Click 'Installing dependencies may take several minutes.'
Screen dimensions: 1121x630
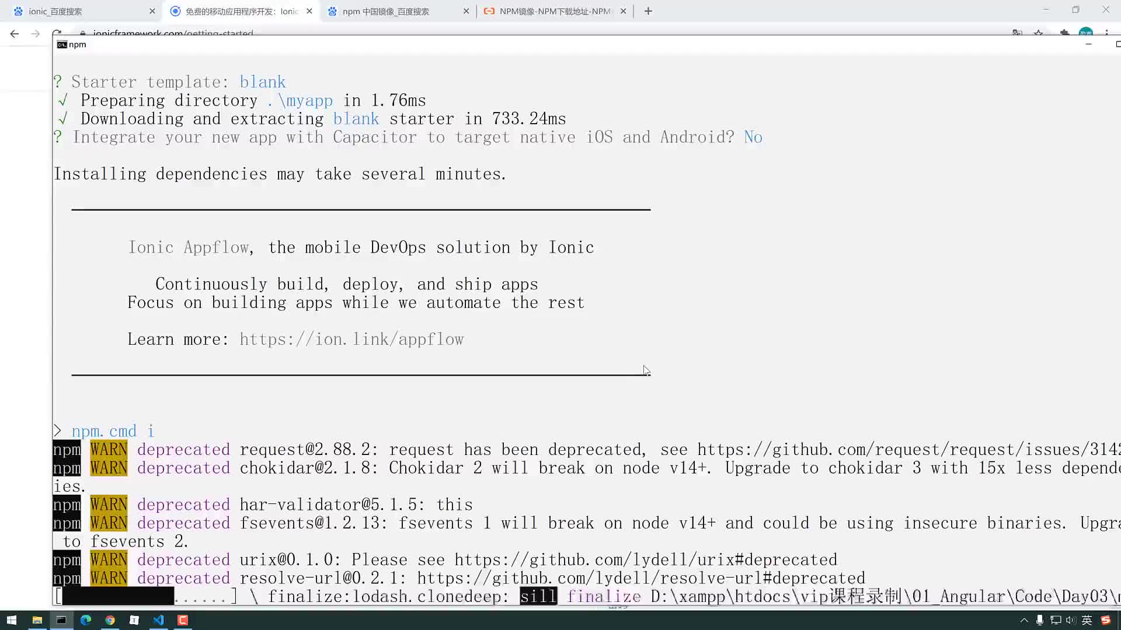[280, 174]
